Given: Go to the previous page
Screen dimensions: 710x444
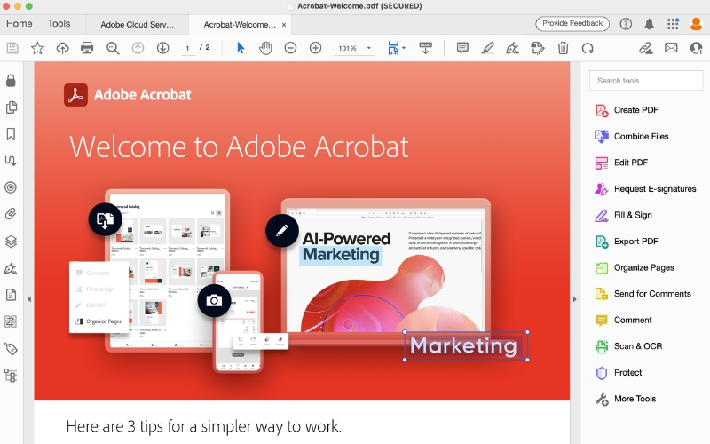Looking at the screenshot, I should point(138,48).
